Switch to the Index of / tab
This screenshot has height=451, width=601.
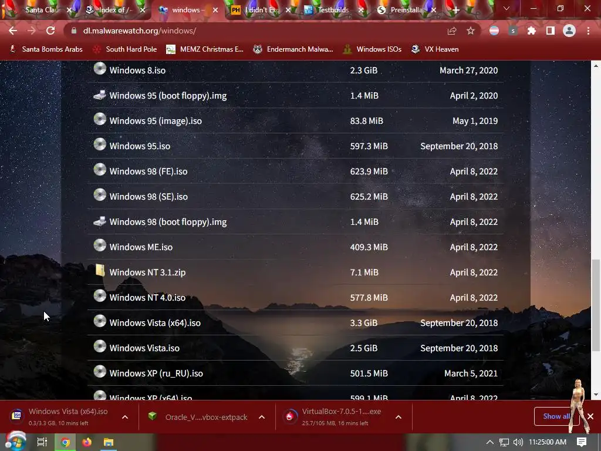114,10
